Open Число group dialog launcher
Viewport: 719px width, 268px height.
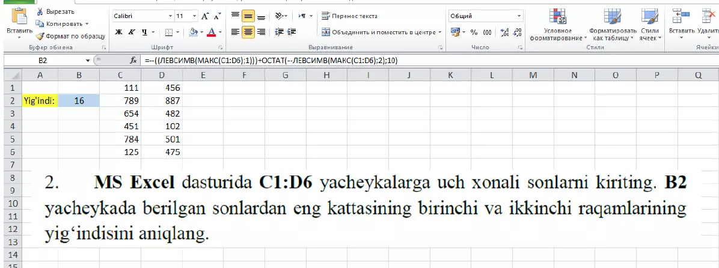(x=521, y=47)
